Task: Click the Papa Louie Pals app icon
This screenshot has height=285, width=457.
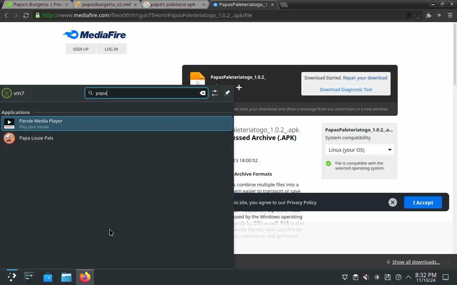Action: pos(9,138)
